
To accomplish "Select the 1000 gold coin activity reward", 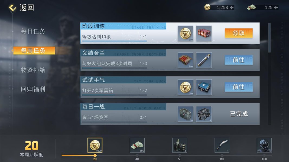I will [x=95, y=145].
